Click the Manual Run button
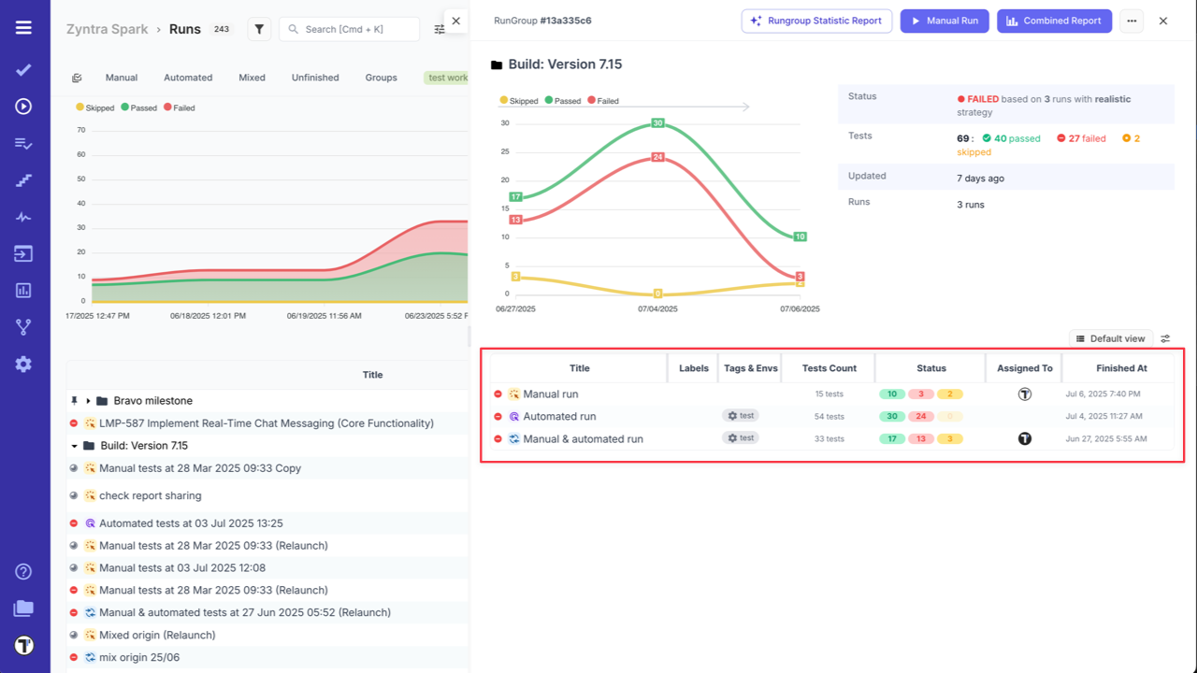This screenshot has width=1197, height=673. tap(945, 21)
